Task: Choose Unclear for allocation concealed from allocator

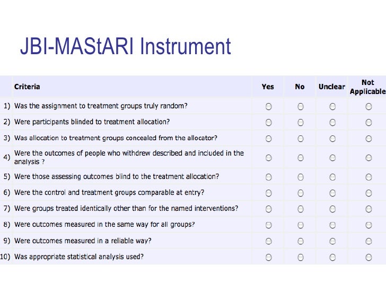Action: (x=332, y=138)
